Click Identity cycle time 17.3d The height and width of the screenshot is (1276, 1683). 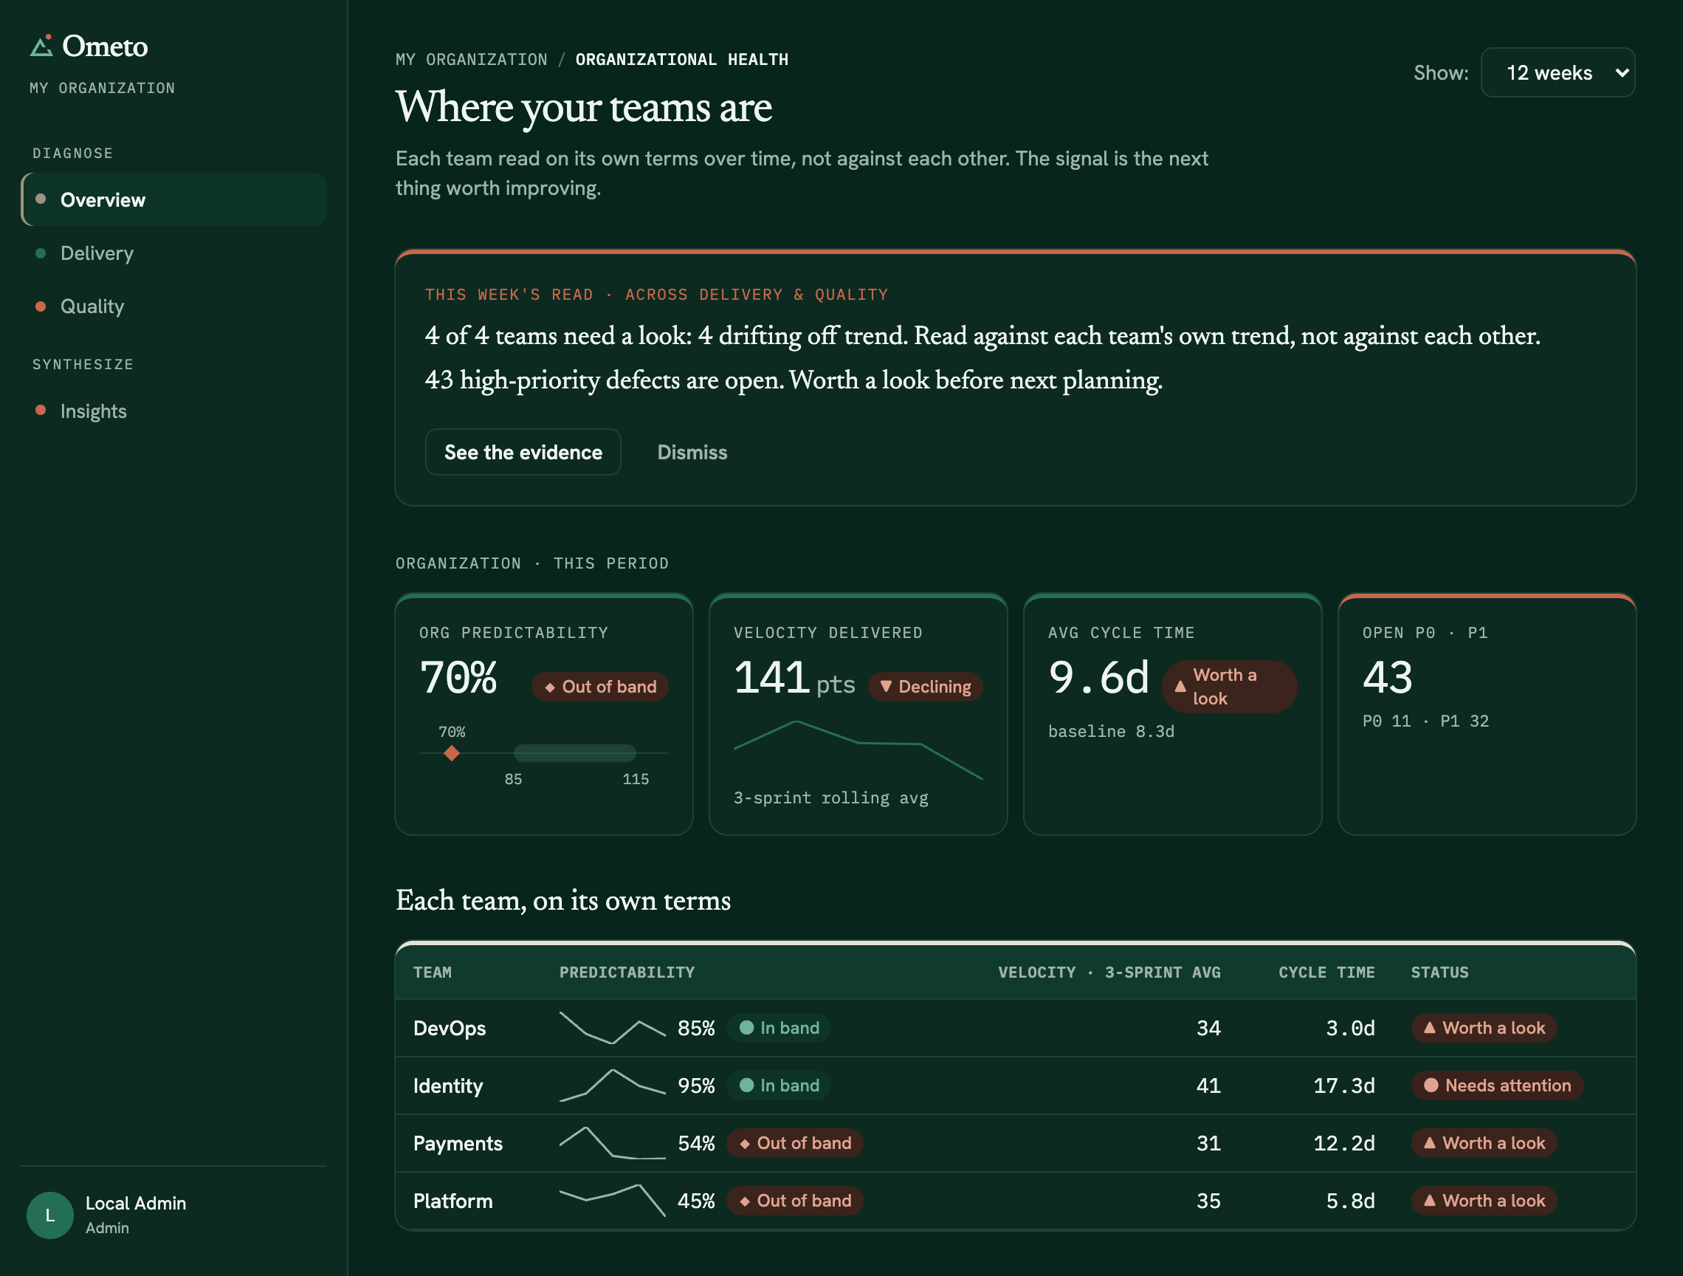(x=1343, y=1085)
